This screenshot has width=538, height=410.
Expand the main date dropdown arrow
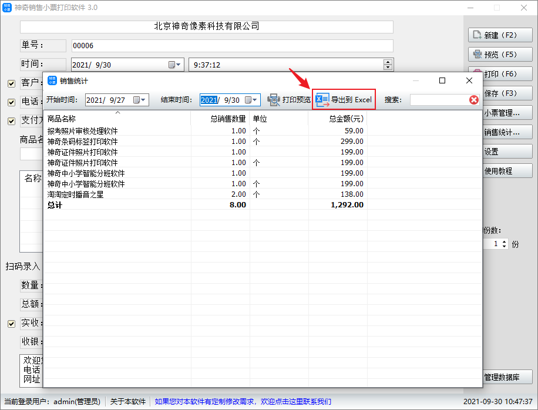coord(179,65)
